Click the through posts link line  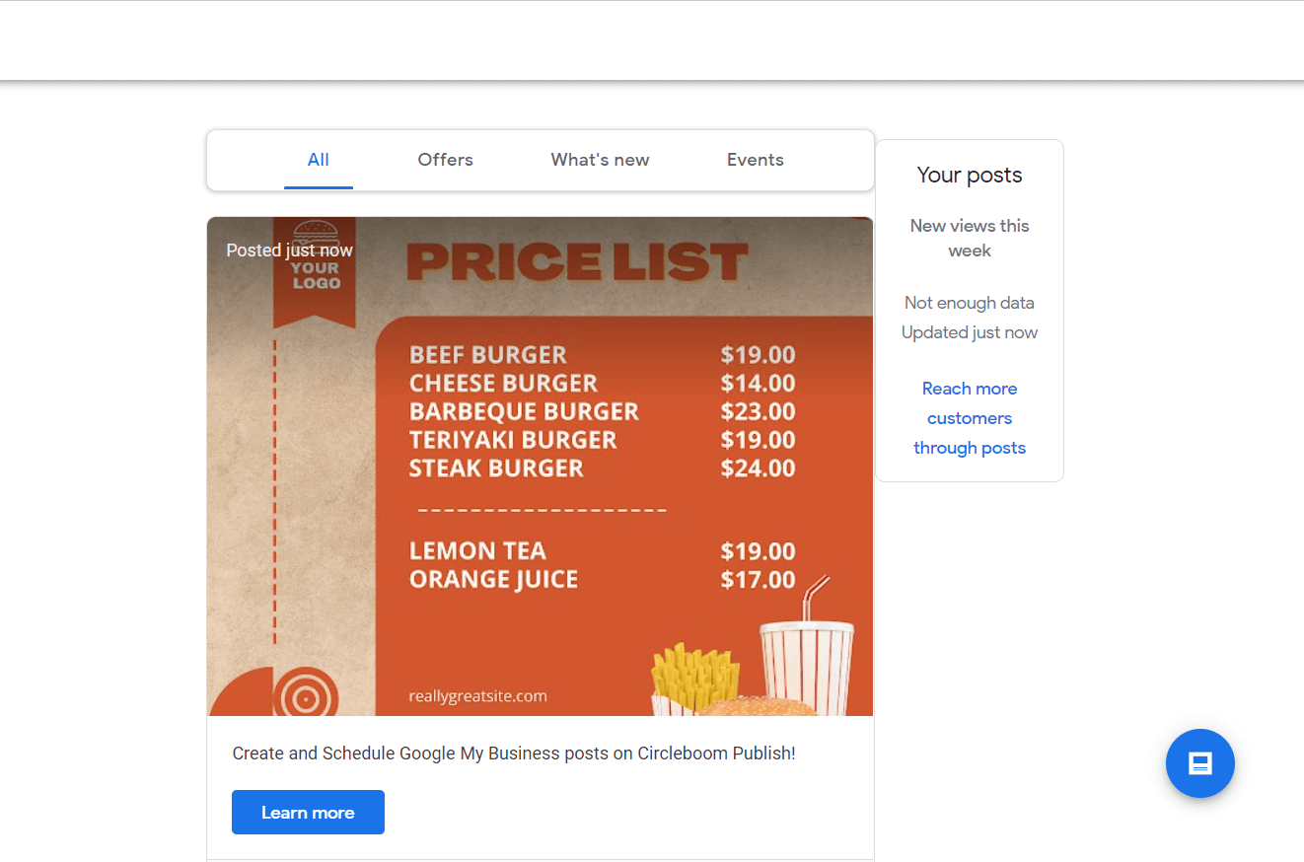tap(969, 447)
